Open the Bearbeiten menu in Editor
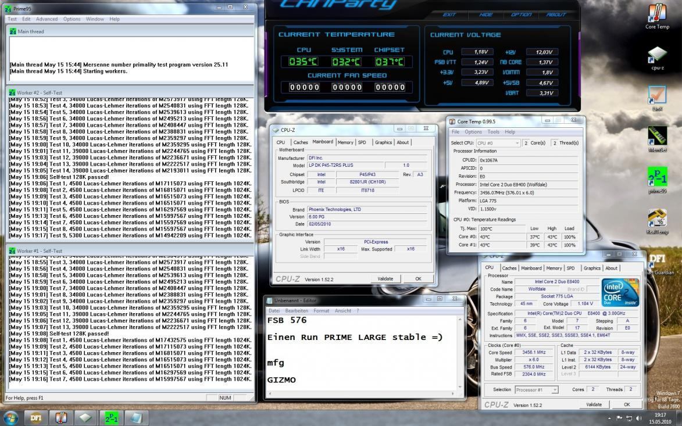The width and height of the screenshot is (682, 426). tap(296, 311)
